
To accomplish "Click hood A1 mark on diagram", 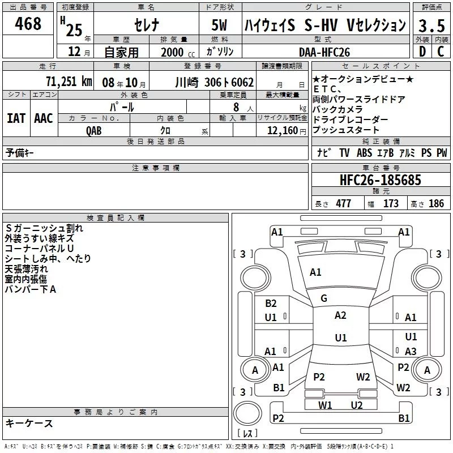I will coord(315,272).
